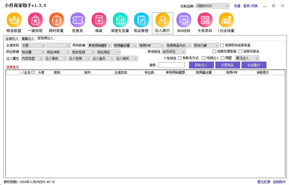289x185 pixels.
Task: Tick the 有联系方式 checkbox
Action: click(x=180, y=58)
